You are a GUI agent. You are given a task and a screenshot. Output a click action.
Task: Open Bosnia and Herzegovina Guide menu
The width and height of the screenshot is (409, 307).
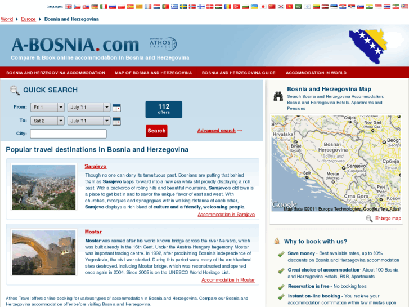(239, 73)
